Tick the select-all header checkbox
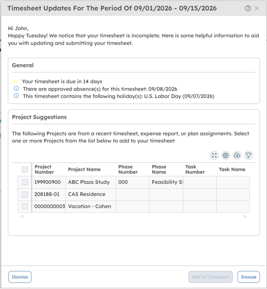Viewport: 267px width, 289px height. click(25, 169)
